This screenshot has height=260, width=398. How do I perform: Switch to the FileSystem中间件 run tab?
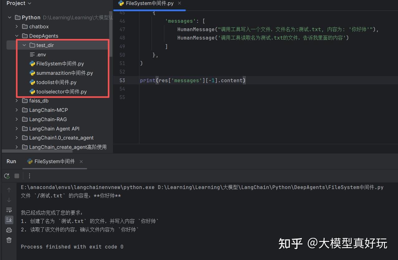(55, 161)
